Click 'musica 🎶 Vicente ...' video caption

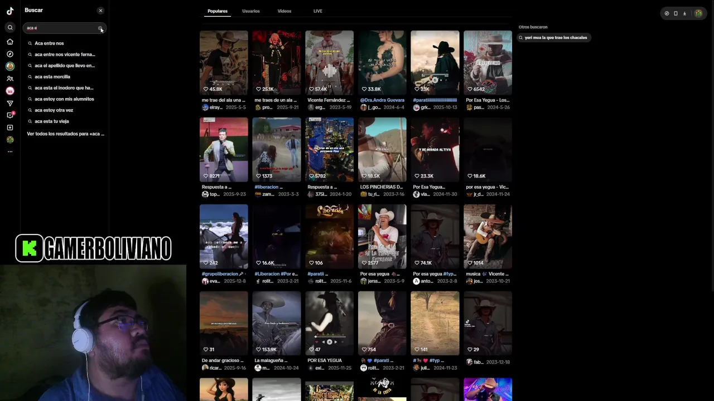click(487, 274)
